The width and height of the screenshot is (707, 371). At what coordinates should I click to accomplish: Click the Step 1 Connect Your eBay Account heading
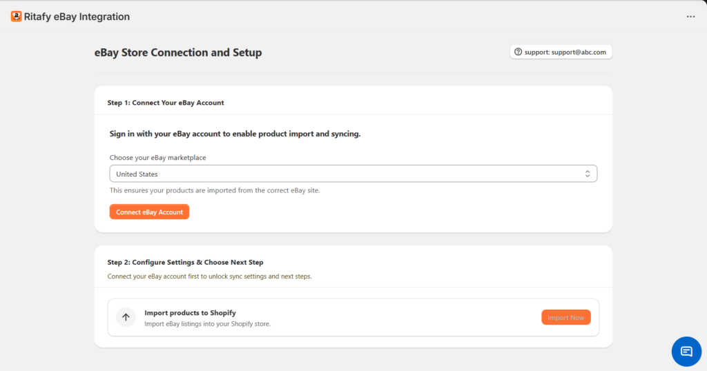(166, 103)
